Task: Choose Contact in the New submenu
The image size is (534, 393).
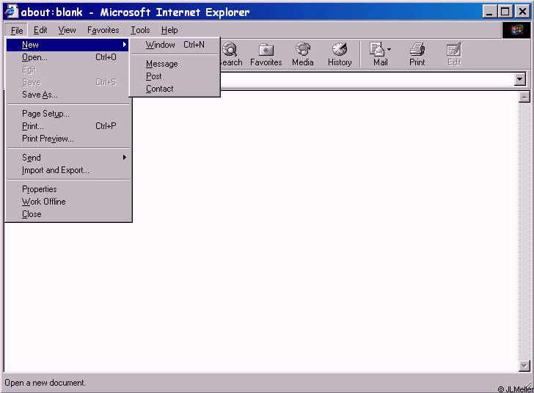Action: [175, 89]
